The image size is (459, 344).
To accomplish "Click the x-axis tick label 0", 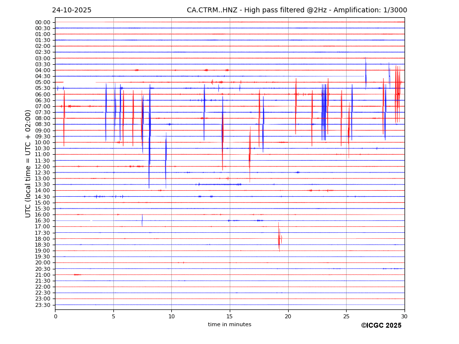I will coord(55,316).
